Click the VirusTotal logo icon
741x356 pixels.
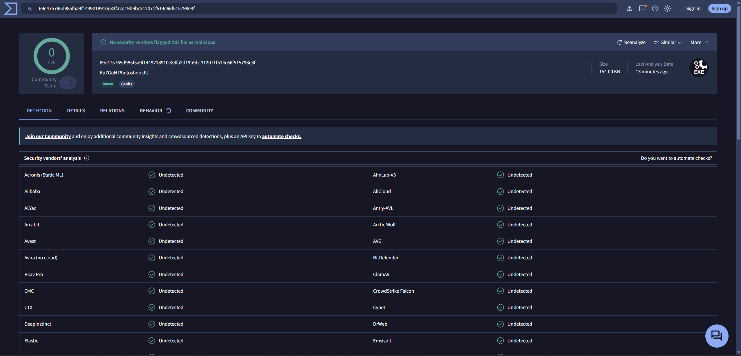pyautogui.click(x=11, y=8)
